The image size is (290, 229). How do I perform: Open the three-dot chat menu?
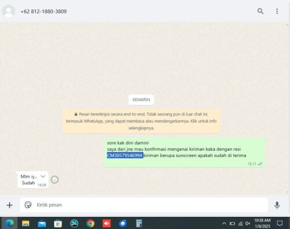(277, 11)
